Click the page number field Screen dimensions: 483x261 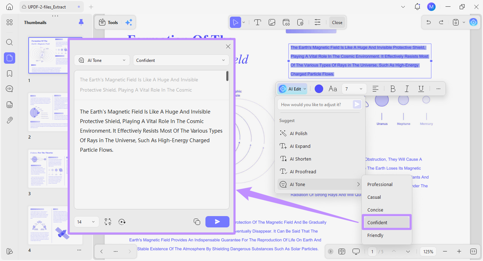click(372, 251)
